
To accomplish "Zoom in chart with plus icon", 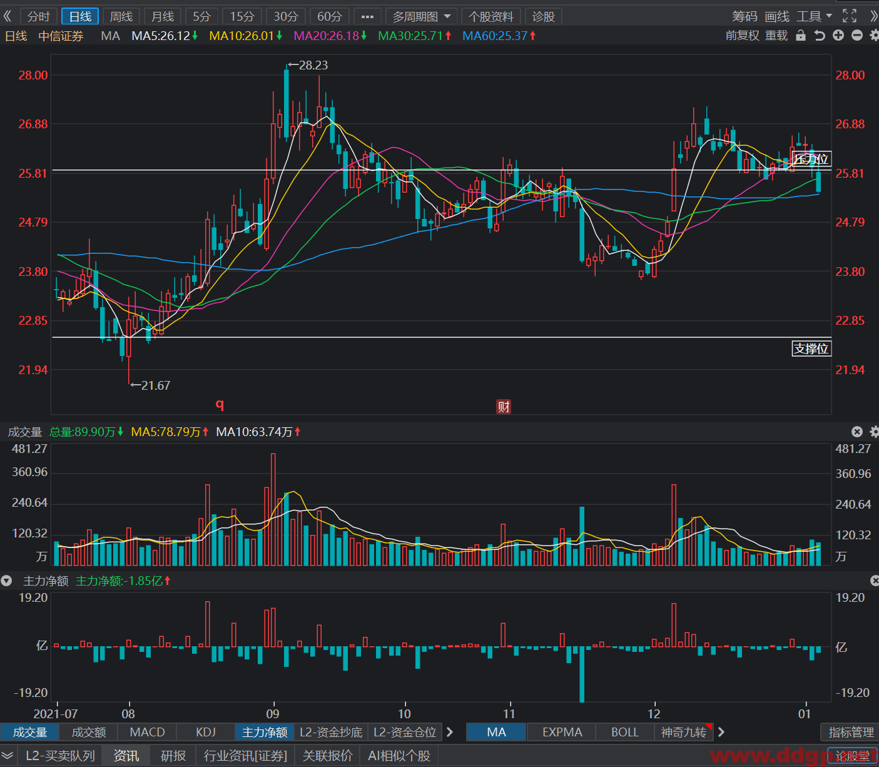I will point(838,36).
